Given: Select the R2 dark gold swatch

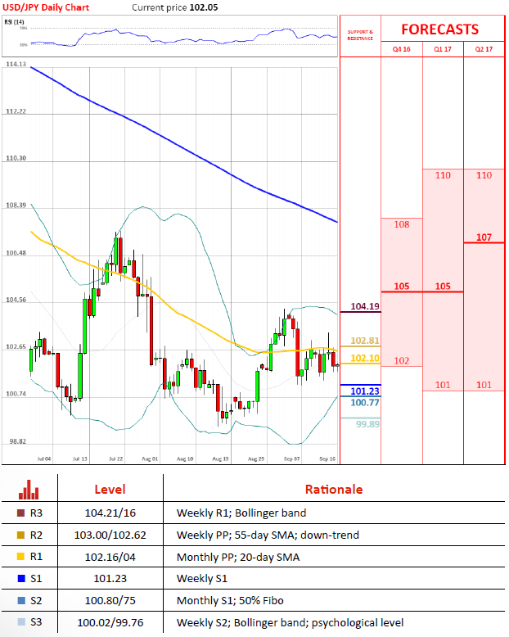Looking at the screenshot, I should pos(20,535).
